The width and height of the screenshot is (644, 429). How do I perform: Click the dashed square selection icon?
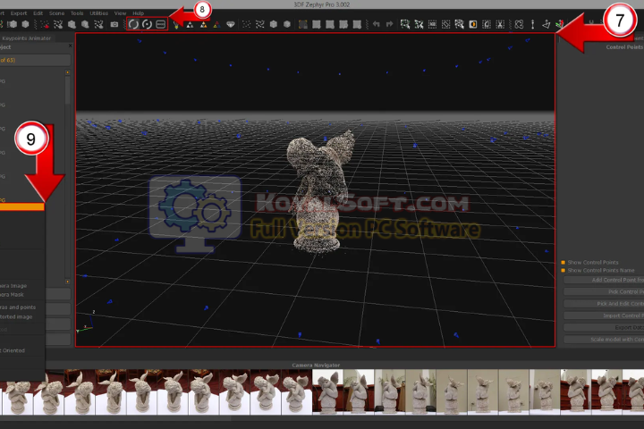[x=433, y=25]
